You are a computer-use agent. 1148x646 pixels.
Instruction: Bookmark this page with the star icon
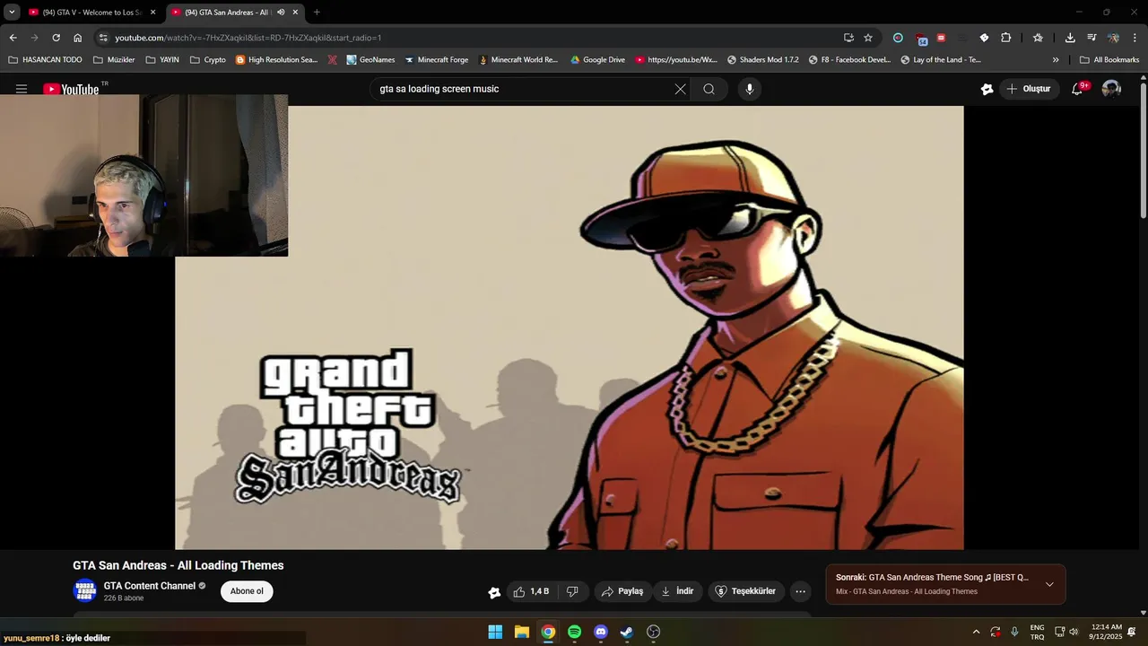(x=868, y=38)
